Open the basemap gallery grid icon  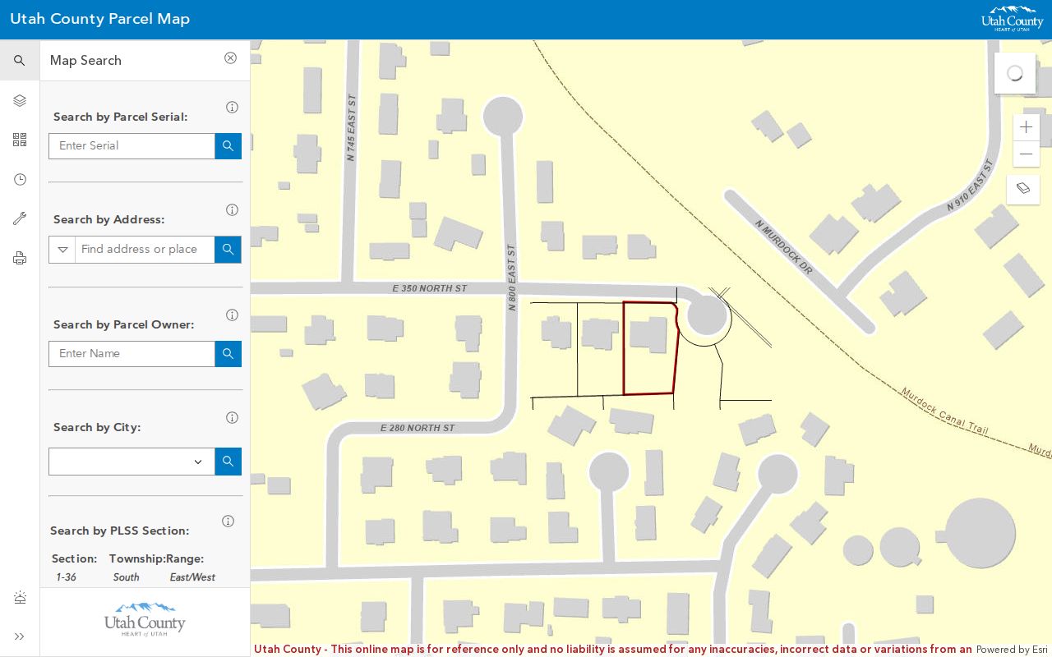[x=20, y=140]
